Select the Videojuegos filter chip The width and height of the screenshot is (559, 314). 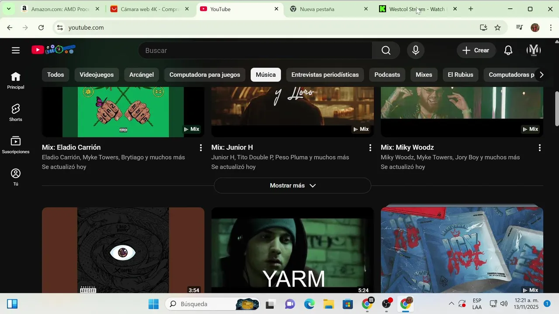tap(97, 75)
